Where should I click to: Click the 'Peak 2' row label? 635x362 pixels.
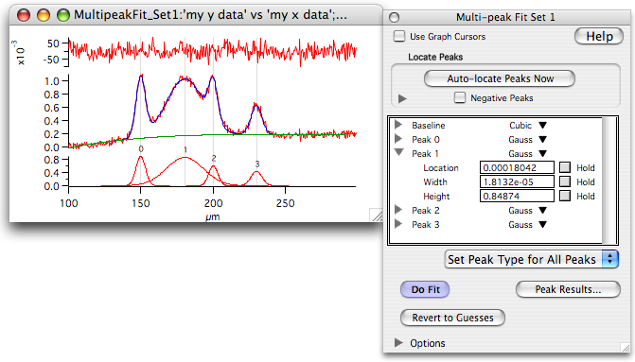click(425, 211)
